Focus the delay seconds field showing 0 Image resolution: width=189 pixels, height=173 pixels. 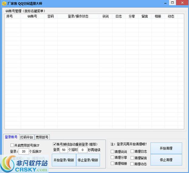click(83, 150)
